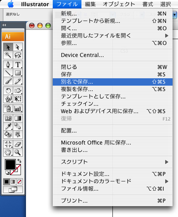Select the Zoom magnifier tool
The image size is (178, 217).
(18, 152)
